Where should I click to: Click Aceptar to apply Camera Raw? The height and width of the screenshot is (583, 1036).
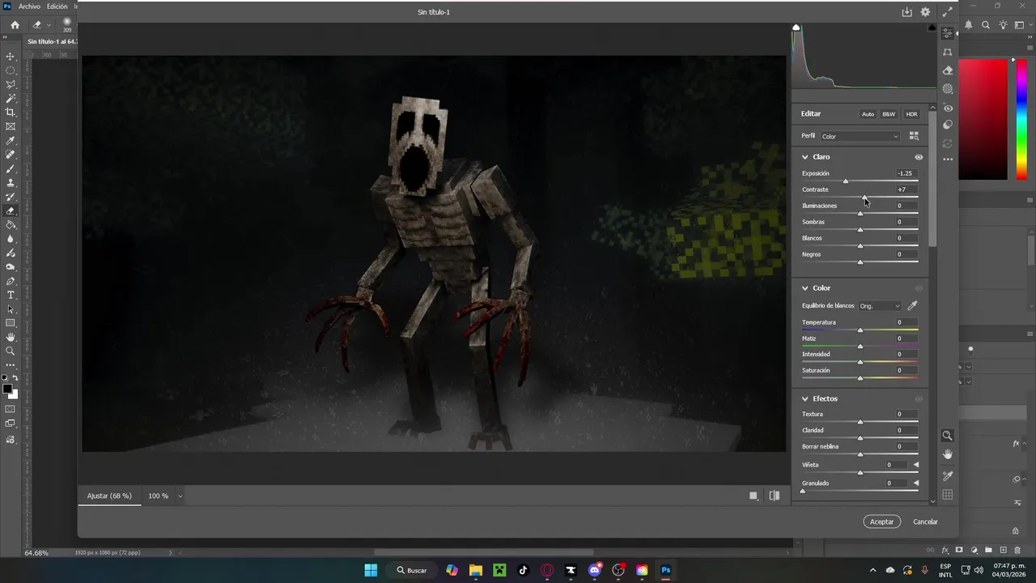881,521
